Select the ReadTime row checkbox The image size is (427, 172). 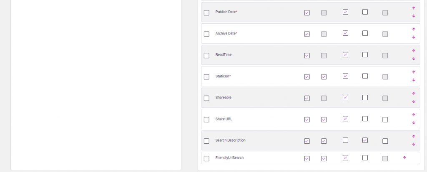point(206,55)
